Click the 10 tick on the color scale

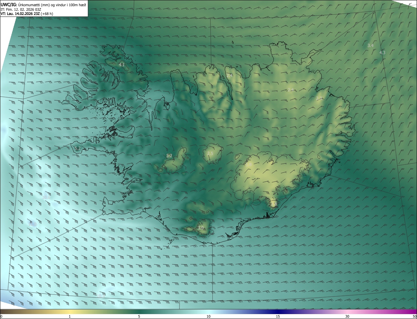208,316
